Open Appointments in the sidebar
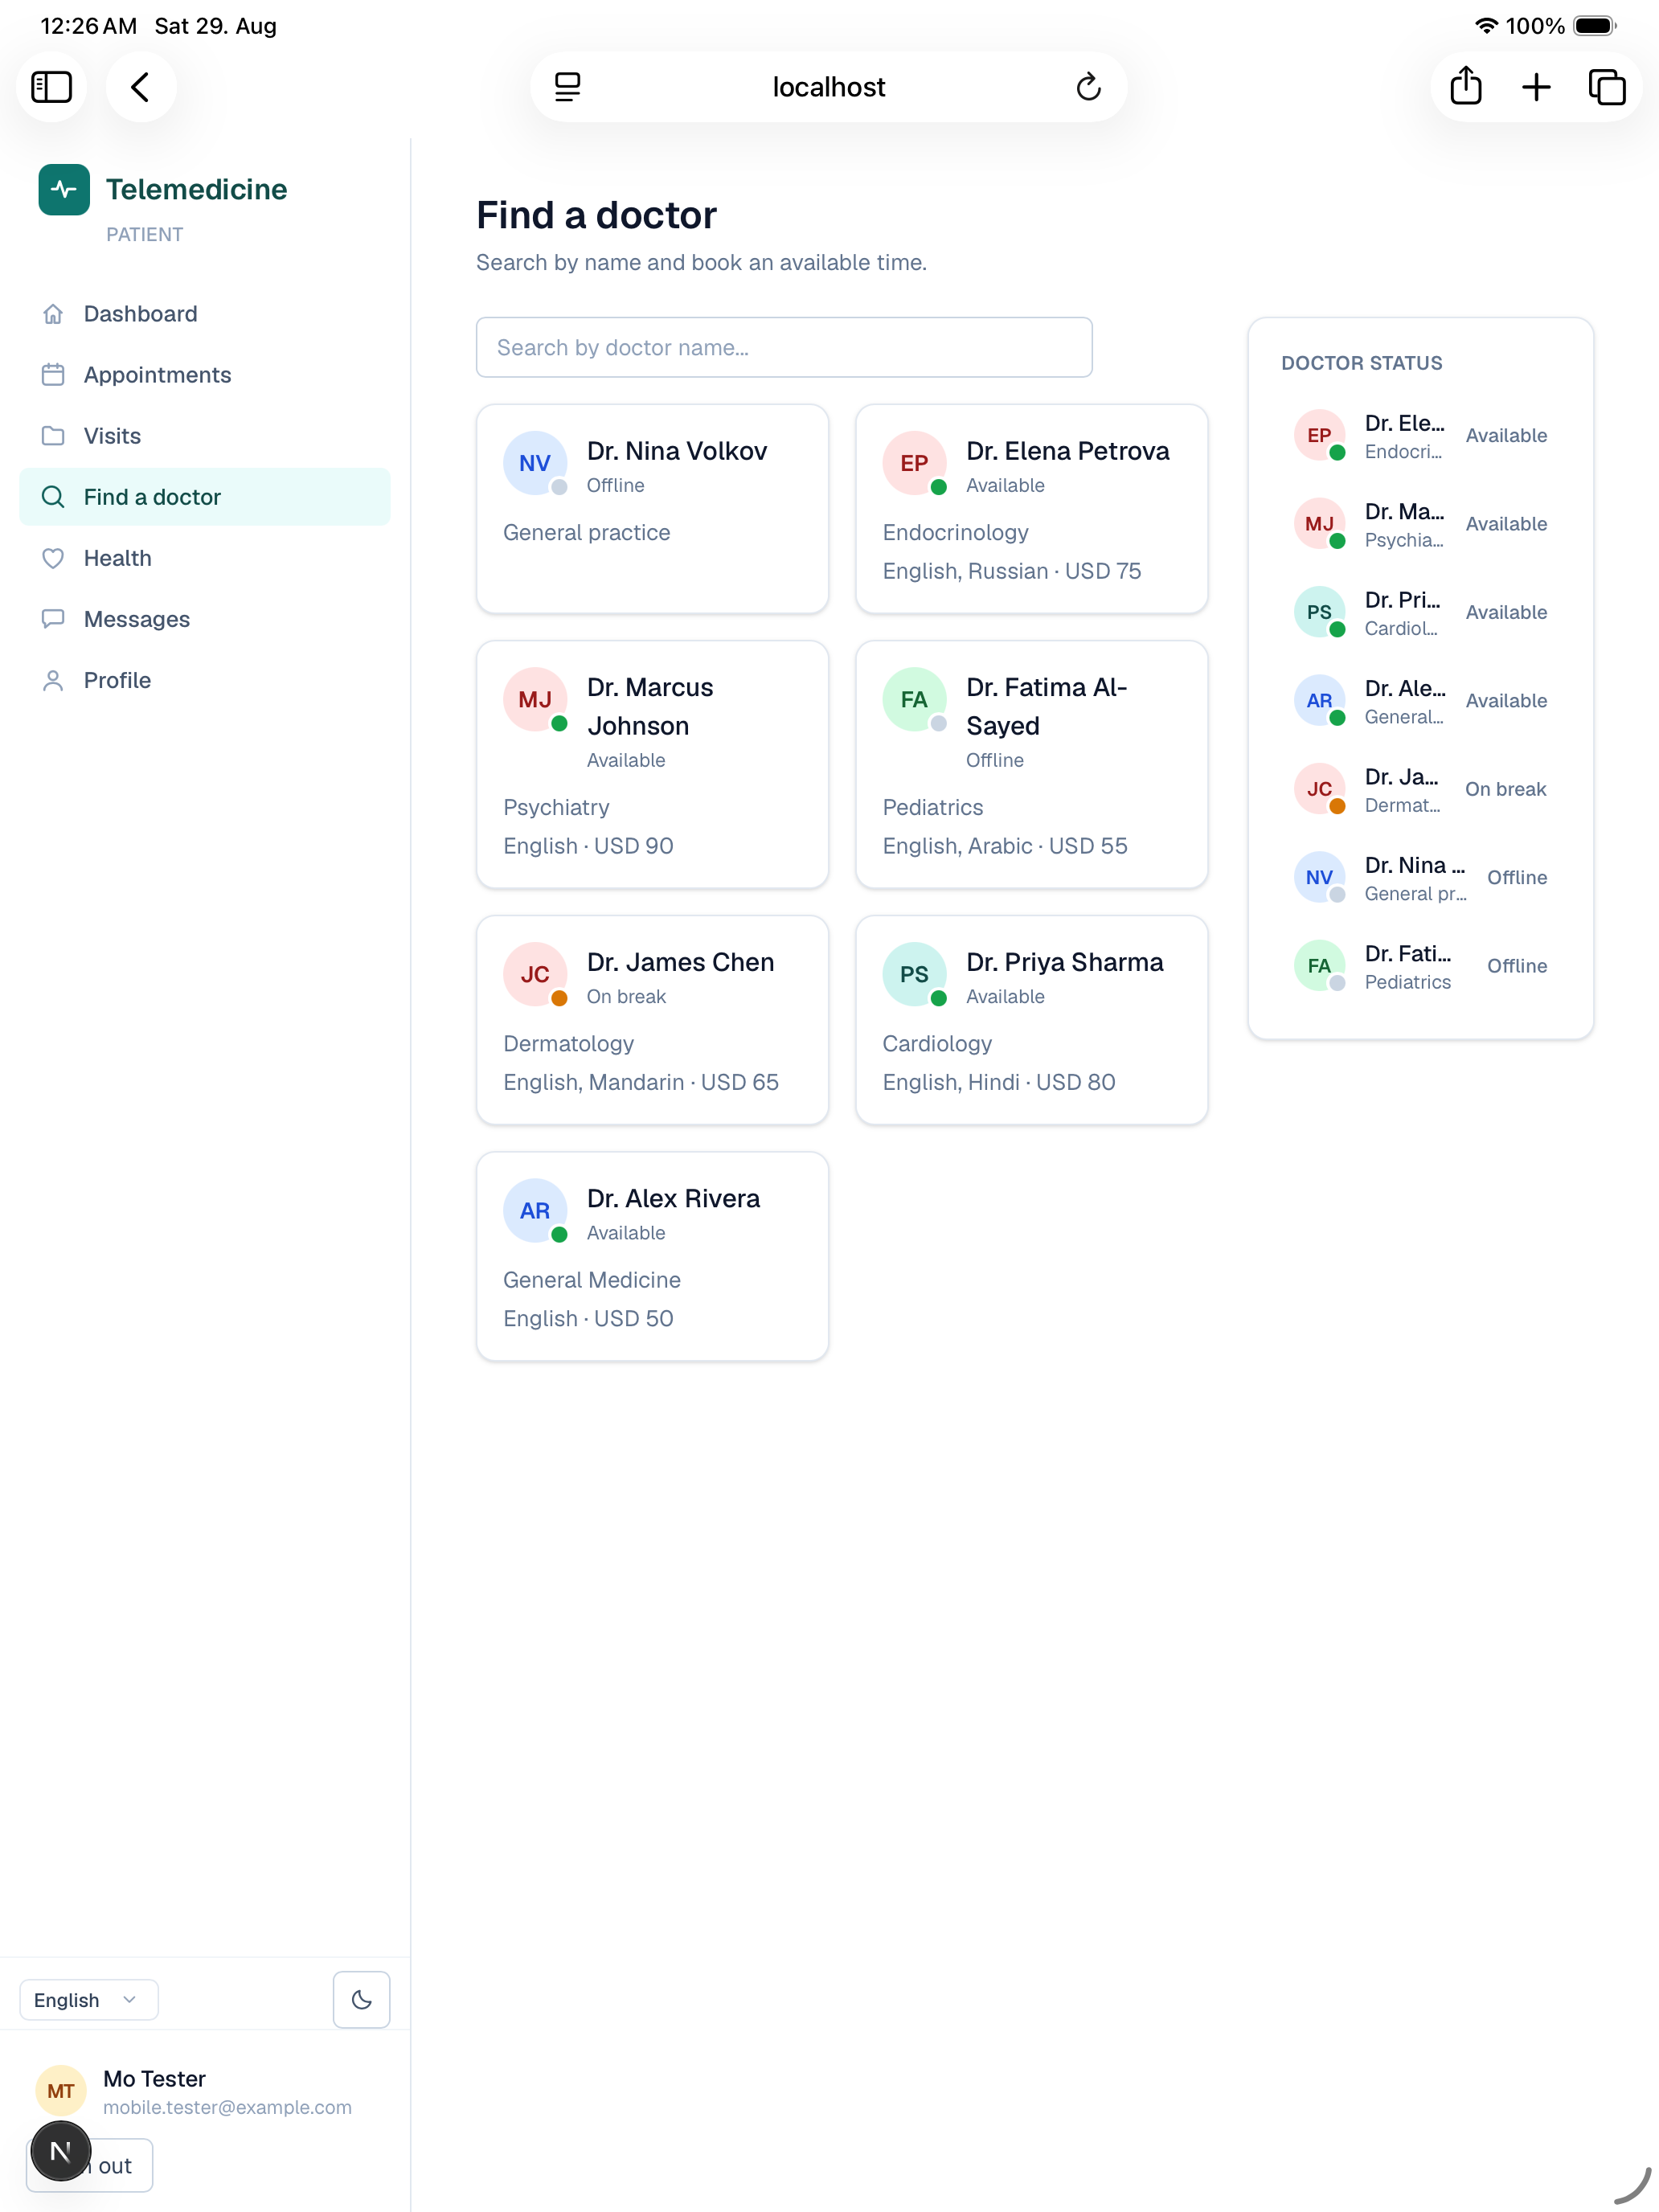 (x=205, y=375)
